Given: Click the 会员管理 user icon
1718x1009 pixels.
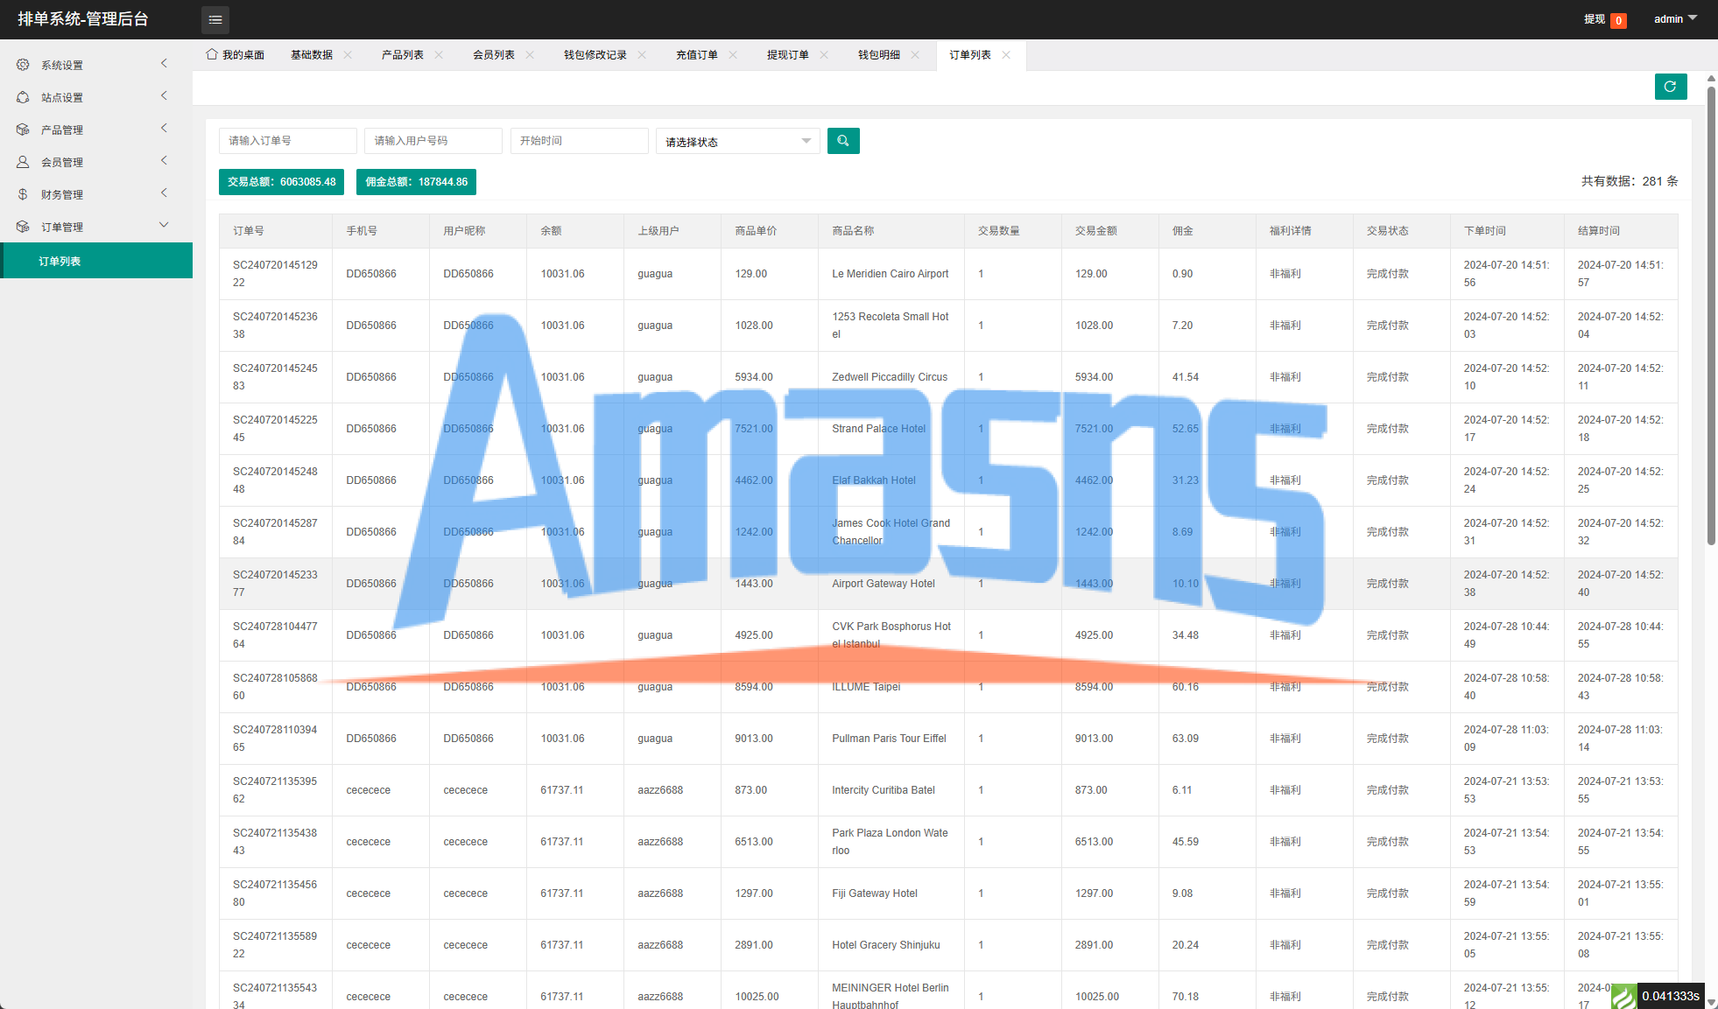Looking at the screenshot, I should (x=23, y=162).
